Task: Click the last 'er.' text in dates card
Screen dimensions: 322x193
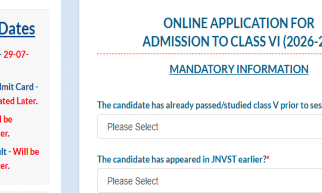Action: coord(5,166)
